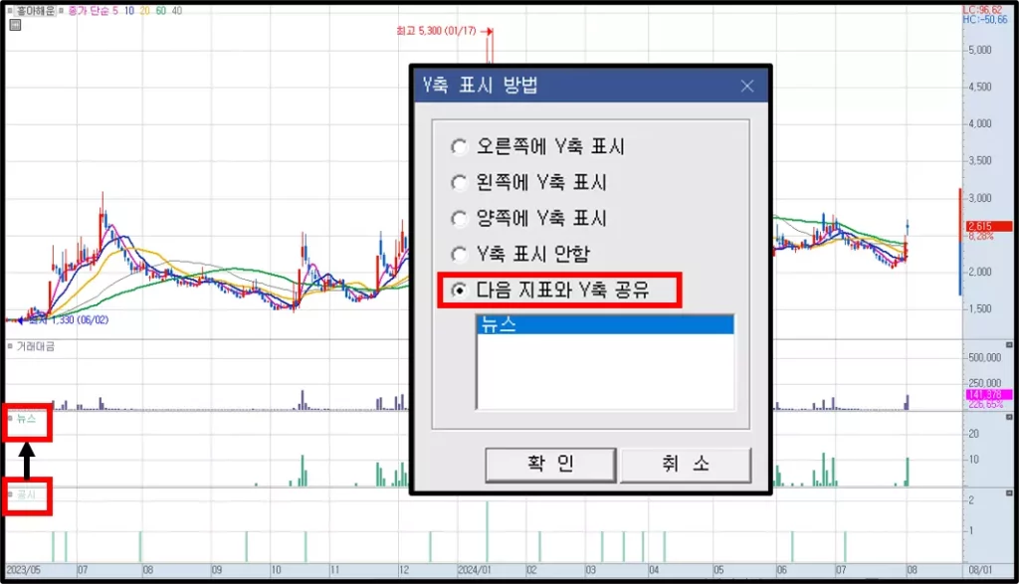The width and height of the screenshot is (1019, 584).
Task: Click the 1,500 price axis label
Action: 980,308
